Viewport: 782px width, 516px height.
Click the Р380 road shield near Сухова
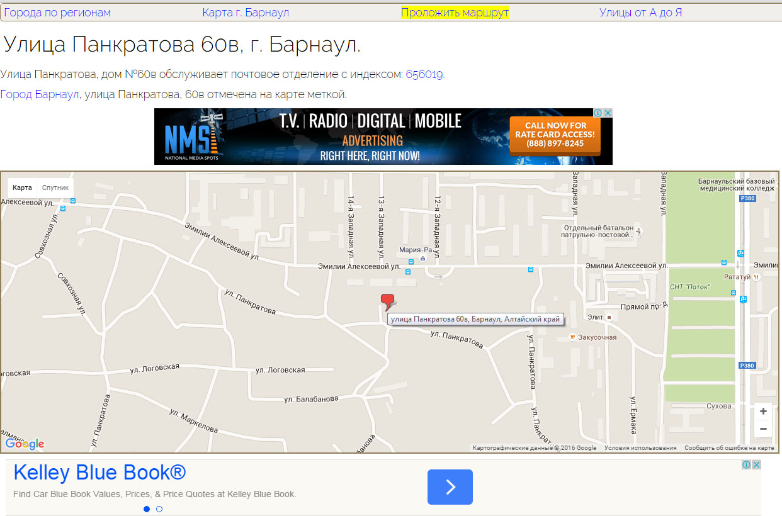click(x=747, y=366)
